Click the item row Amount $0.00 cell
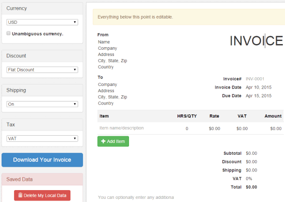The width and height of the screenshot is (285, 202). point(276,128)
